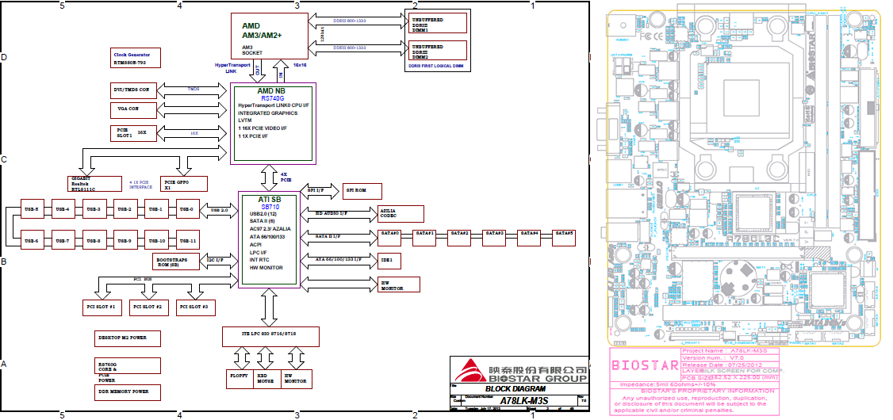Select the BOOTSTRAPS ROM (SB) block
The width and height of the screenshot is (893, 420).
pyautogui.click(x=176, y=262)
